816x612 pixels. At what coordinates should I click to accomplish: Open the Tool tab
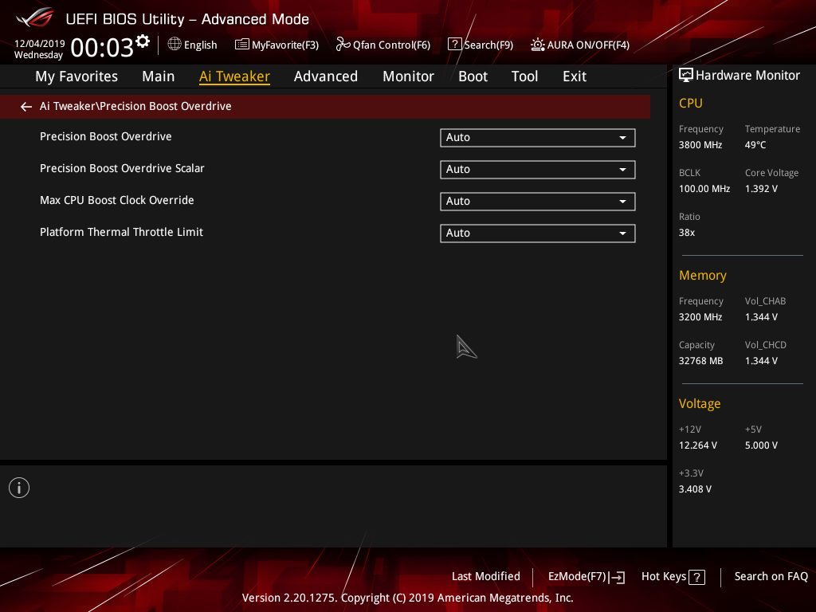(x=524, y=76)
